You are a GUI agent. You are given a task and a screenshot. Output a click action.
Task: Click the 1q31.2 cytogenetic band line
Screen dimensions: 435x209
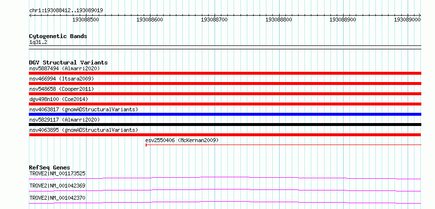pos(225,47)
